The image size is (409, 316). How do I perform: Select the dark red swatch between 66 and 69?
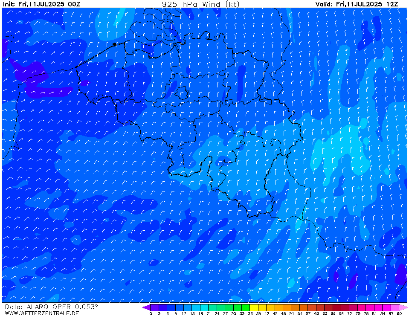[337, 307]
